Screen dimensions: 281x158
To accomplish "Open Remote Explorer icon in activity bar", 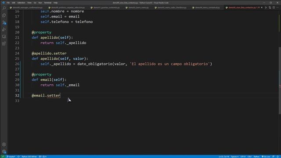I will (4, 36).
